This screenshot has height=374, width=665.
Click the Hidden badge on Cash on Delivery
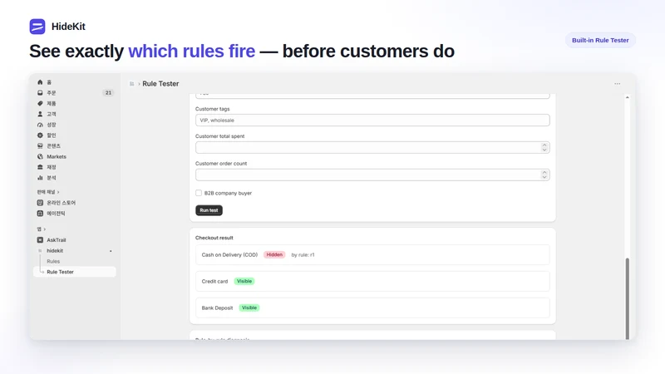[x=274, y=255]
